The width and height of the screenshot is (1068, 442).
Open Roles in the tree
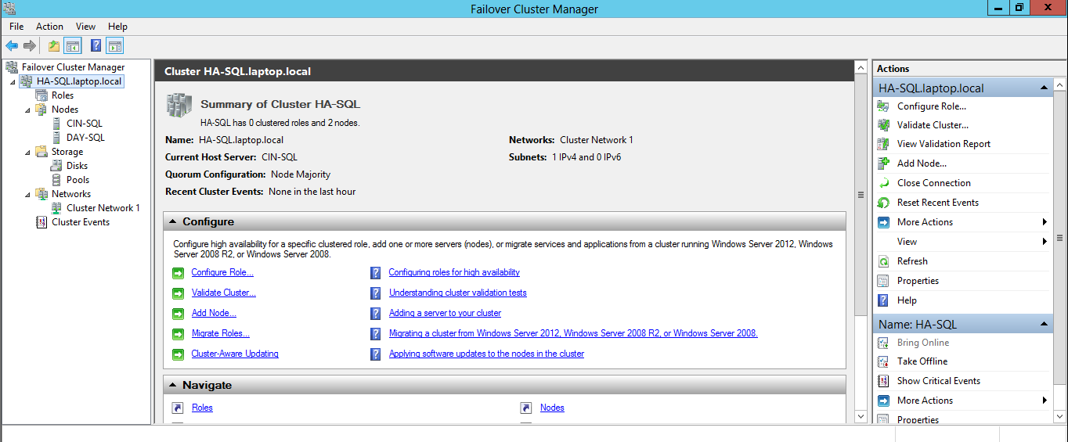[63, 95]
